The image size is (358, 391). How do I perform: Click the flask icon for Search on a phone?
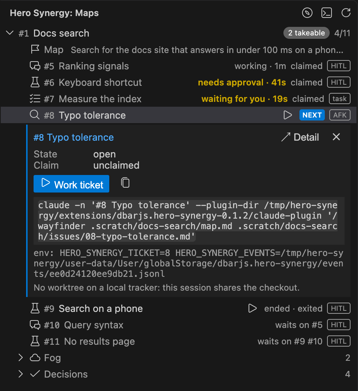click(35, 309)
